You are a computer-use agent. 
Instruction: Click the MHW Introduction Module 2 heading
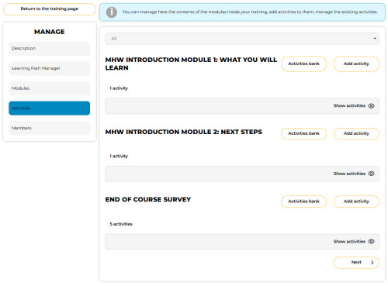(x=183, y=132)
